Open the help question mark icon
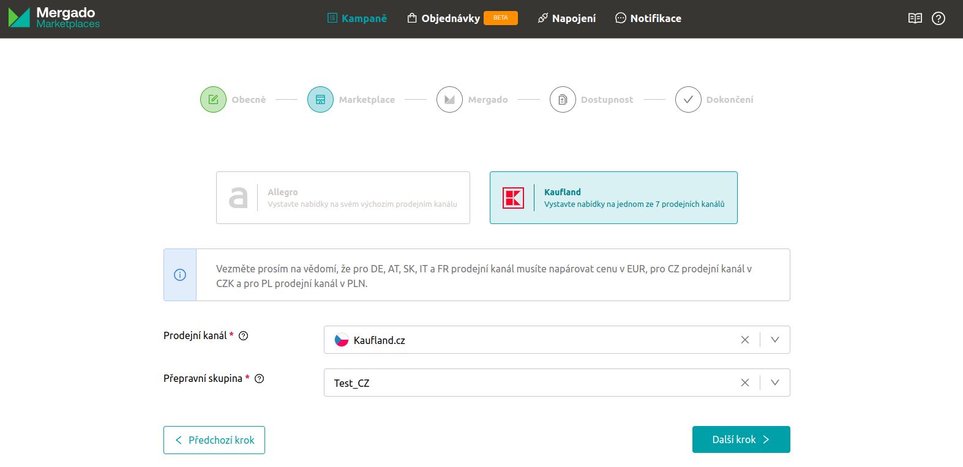This screenshot has height=467, width=963. point(938,18)
